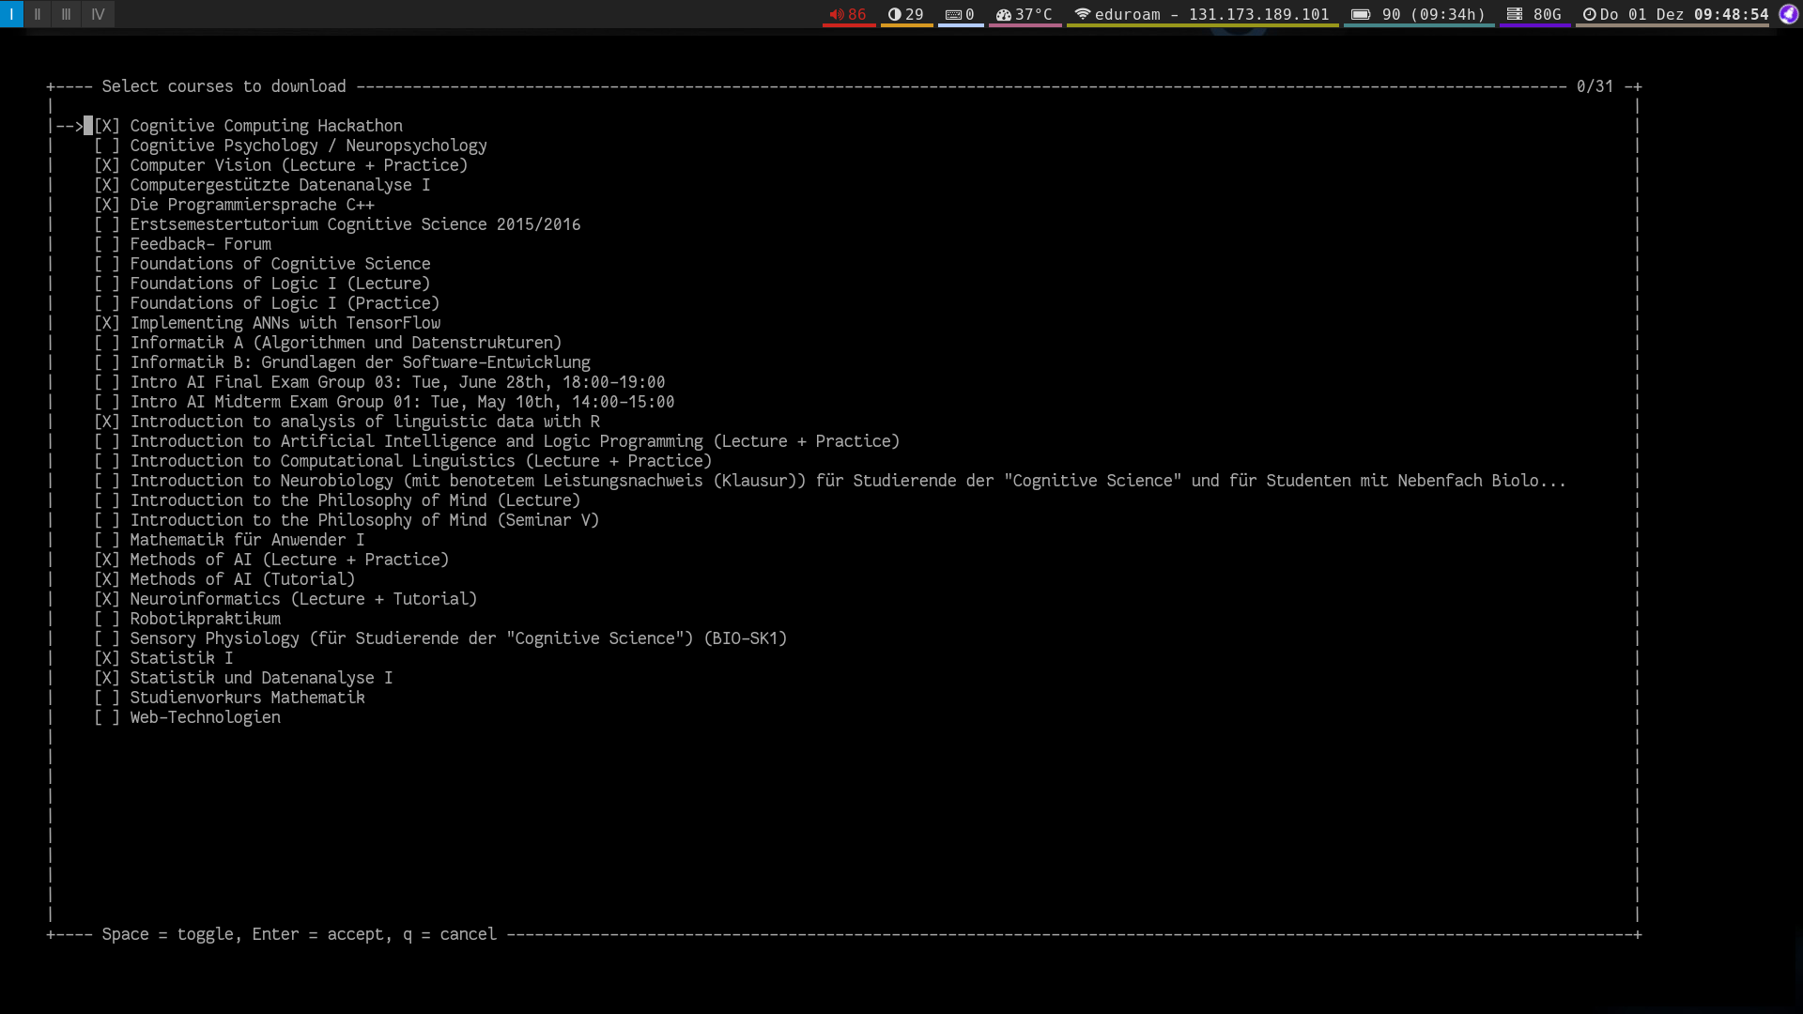Click the disk storage icon showing 80G
Image resolution: width=1803 pixels, height=1014 pixels.
pos(1514,14)
